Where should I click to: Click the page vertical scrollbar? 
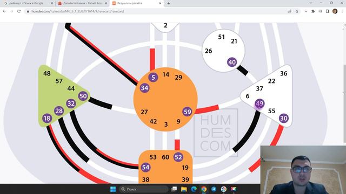coord(344,103)
